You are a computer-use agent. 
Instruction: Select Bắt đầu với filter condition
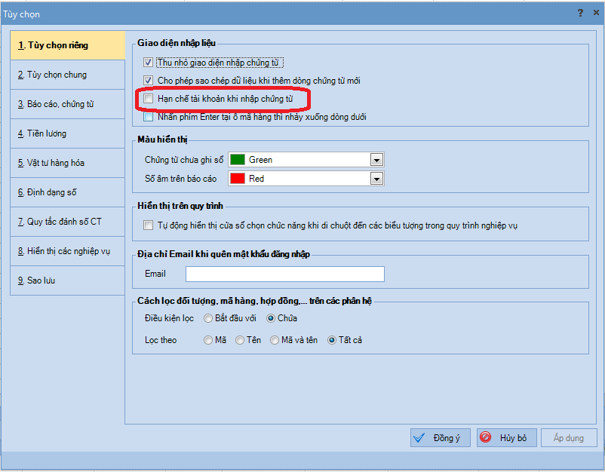[x=208, y=318]
